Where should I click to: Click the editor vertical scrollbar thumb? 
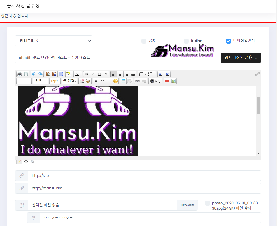click(259, 106)
